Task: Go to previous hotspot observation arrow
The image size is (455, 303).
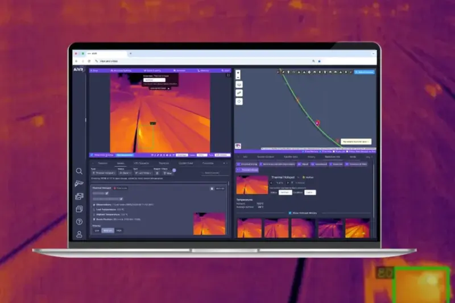Action: pyautogui.click(x=271, y=183)
